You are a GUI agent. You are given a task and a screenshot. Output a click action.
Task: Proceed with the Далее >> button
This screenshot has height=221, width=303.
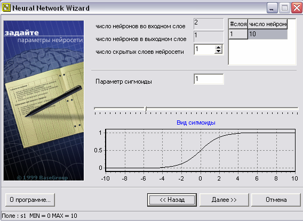pyautogui.click(x=224, y=200)
